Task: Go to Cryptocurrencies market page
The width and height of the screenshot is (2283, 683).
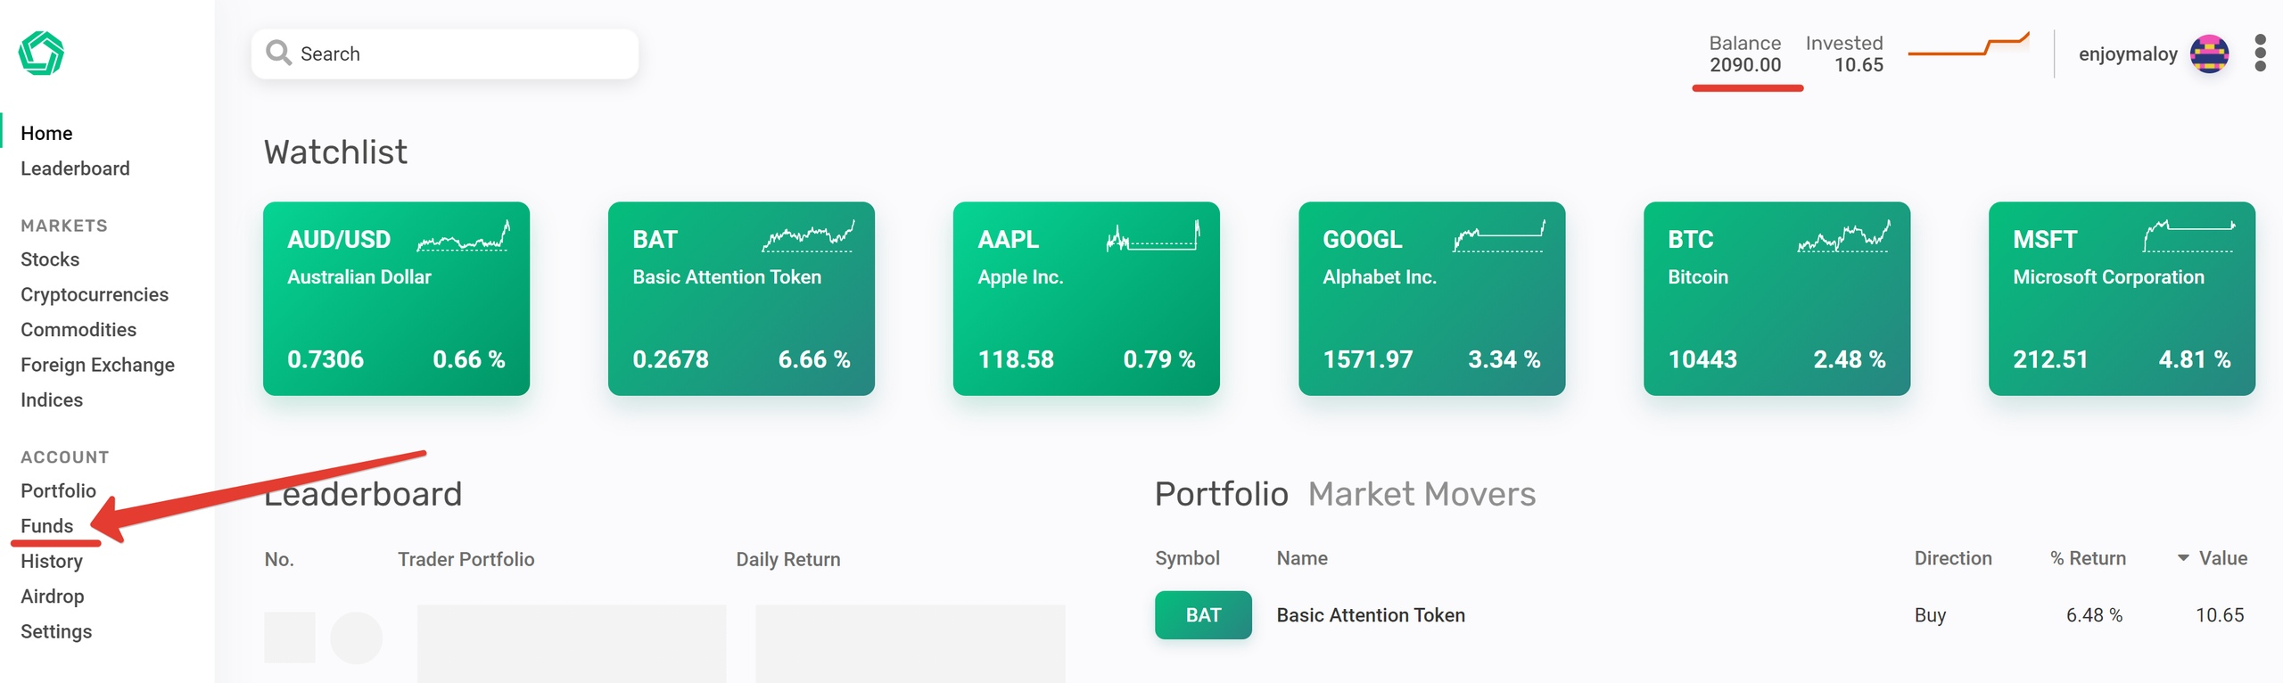Action: point(95,294)
